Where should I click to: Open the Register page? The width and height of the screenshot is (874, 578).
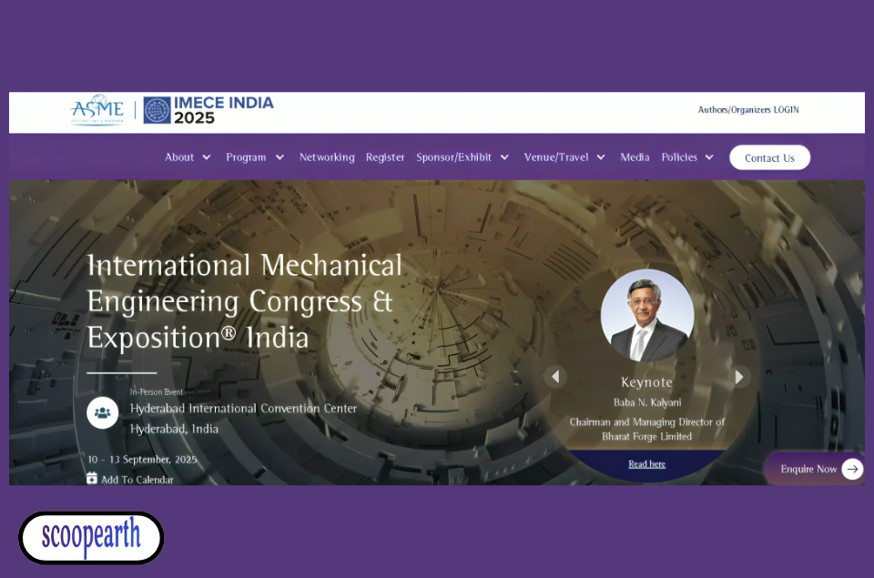pos(384,157)
